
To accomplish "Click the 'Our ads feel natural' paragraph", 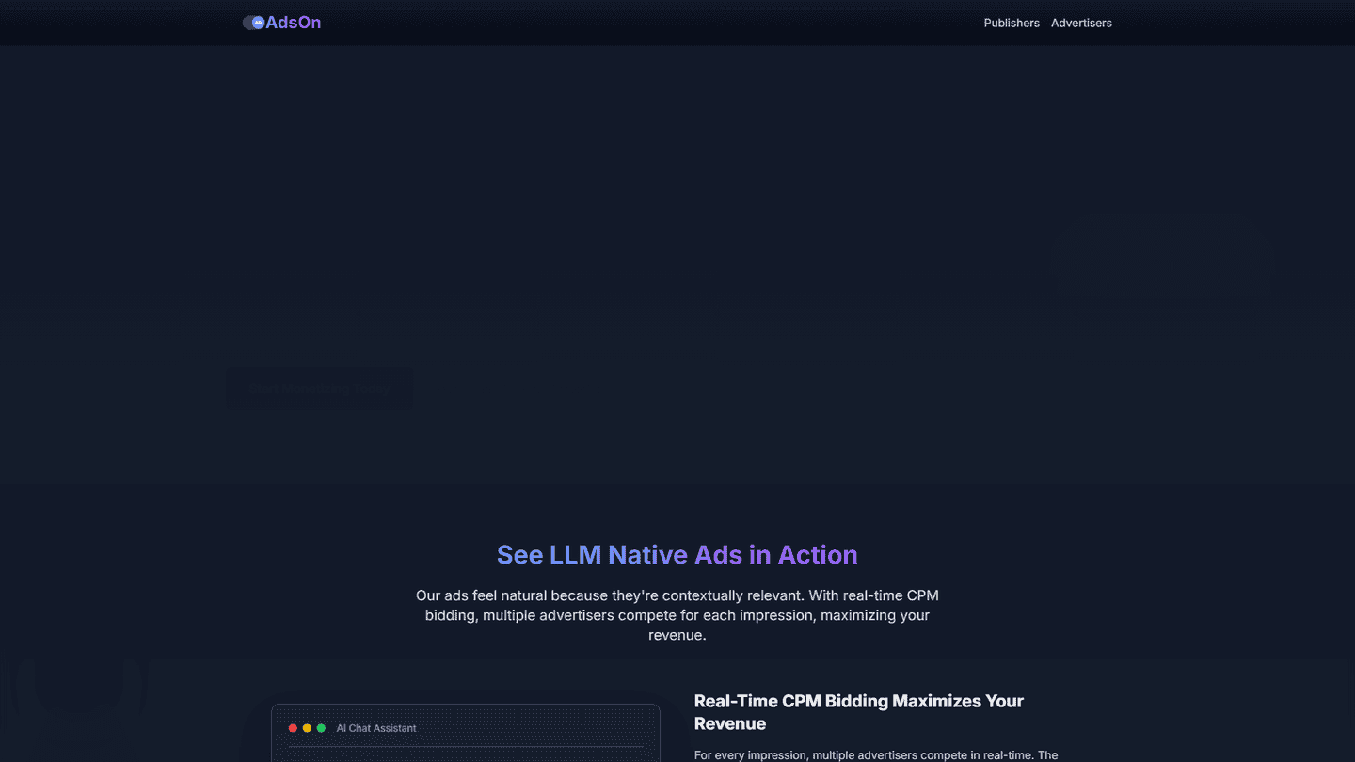I will [677, 615].
